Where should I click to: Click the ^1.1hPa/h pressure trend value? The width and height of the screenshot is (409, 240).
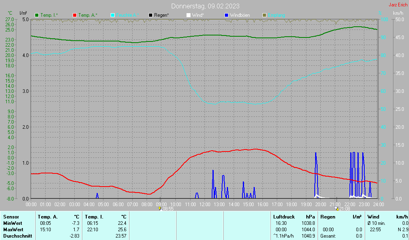283,236
